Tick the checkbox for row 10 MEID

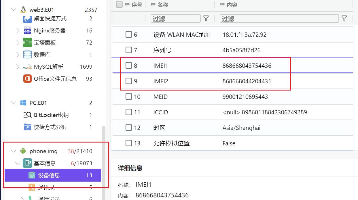(128, 97)
